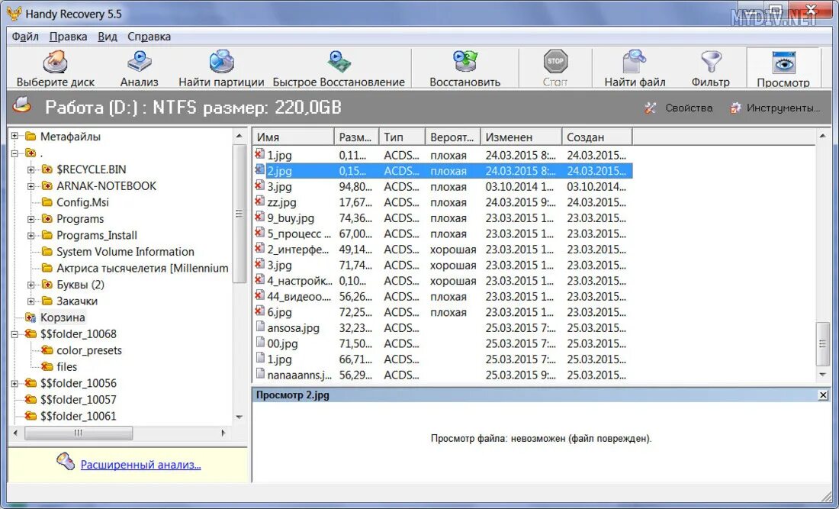Select Актриса тысячелетия folder
Image resolution: width=839 pixels, height=509 pixels.
point(143,268)
